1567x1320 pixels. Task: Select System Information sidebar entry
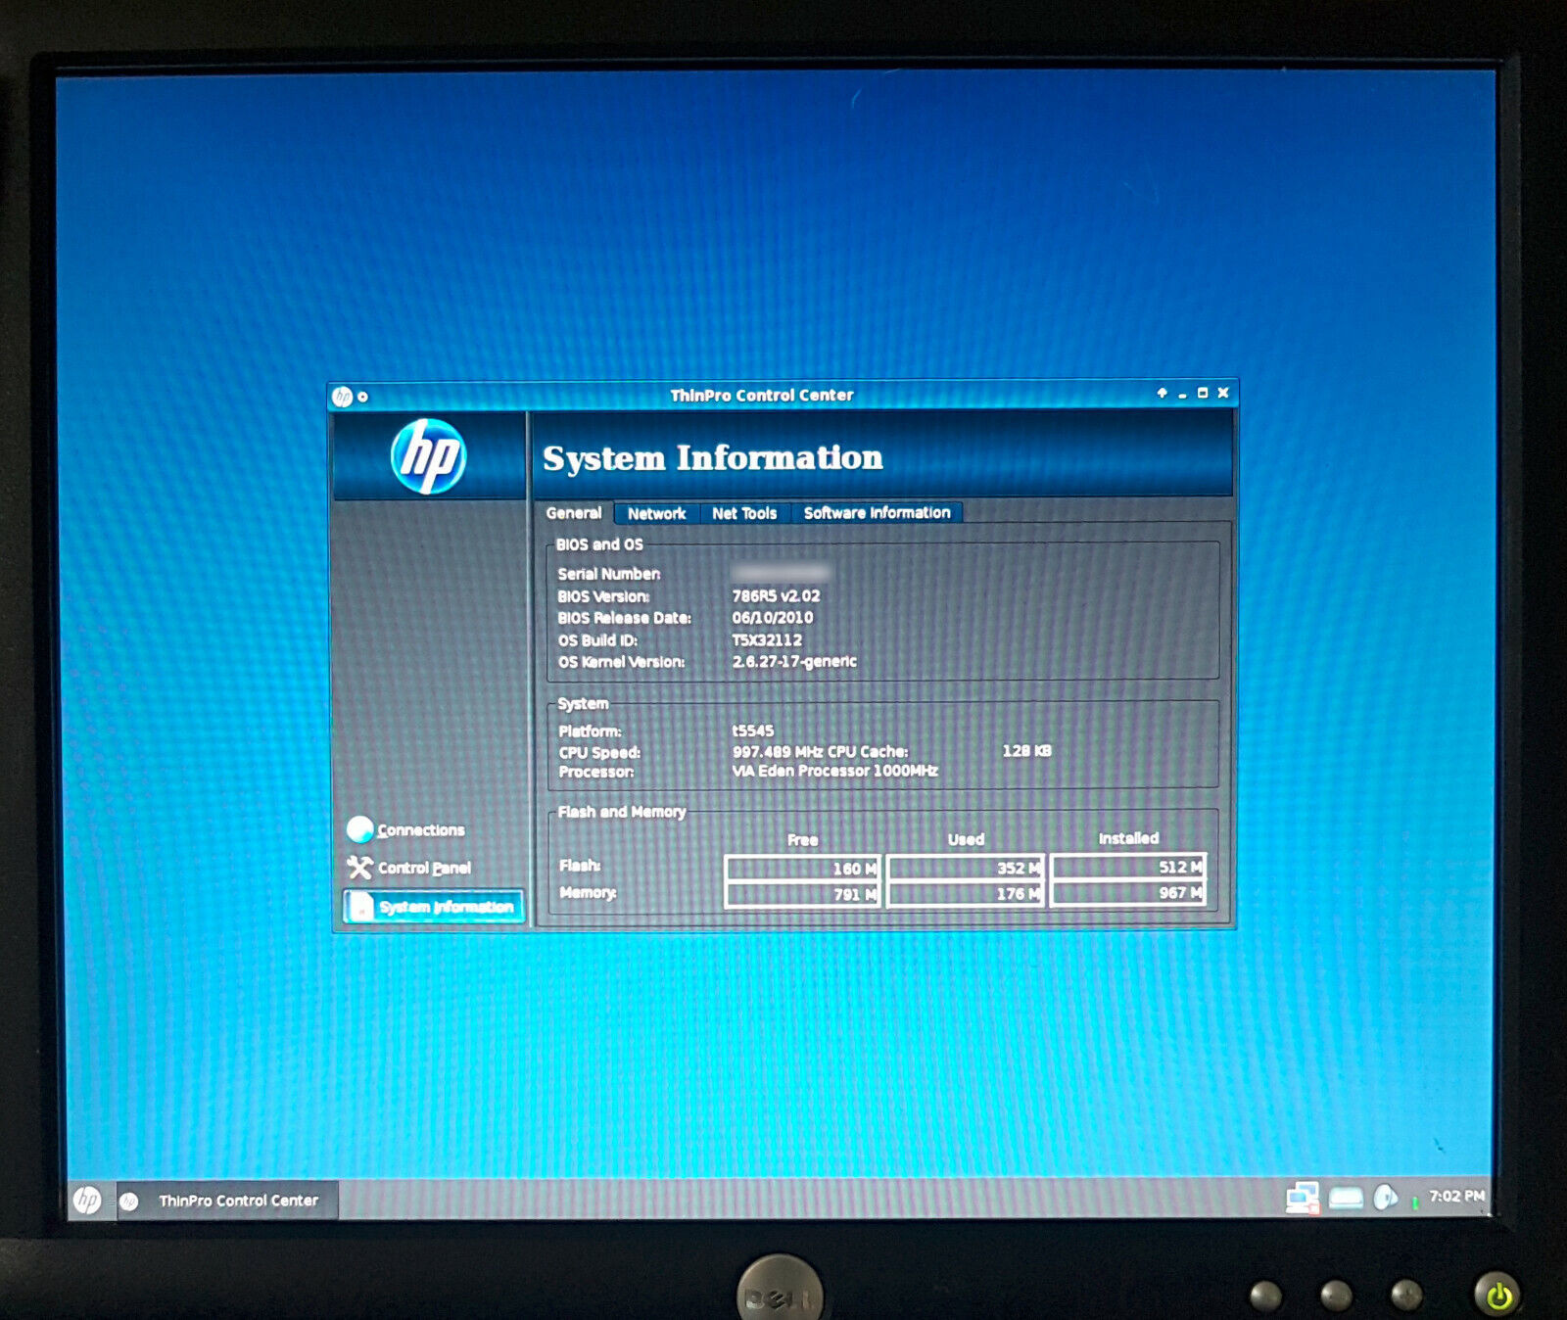point(433,906)
